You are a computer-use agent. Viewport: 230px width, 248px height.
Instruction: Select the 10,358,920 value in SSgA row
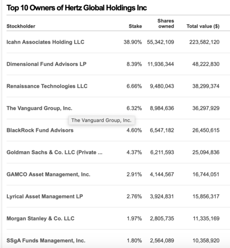pos(206,241)
